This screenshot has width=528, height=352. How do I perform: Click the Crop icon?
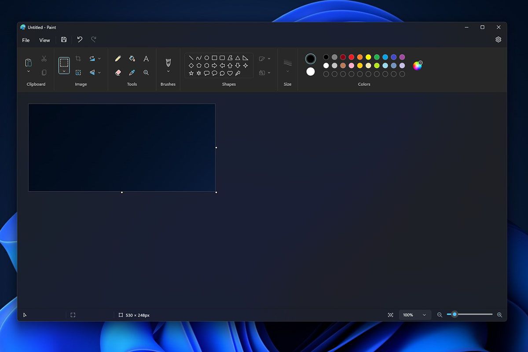tap(78, 59)
